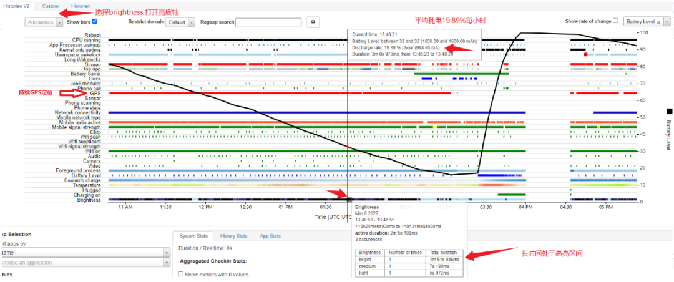This screenshot has height=282, width=674.
Task: Click the Battery Saver row label
Action: 85,74
